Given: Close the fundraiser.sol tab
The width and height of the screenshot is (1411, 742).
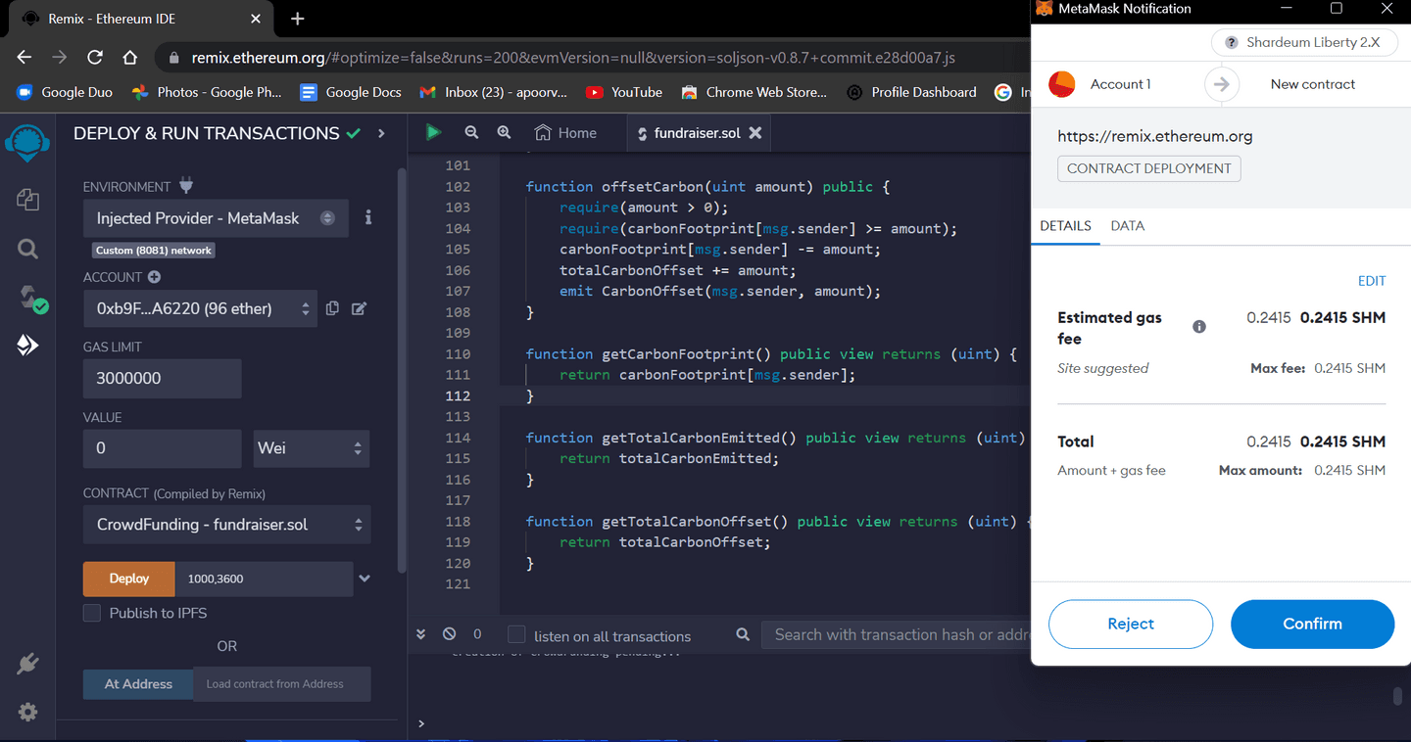Looking at the screenshot, I should [x=755, y=133].
